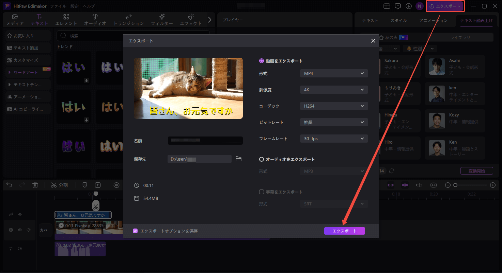Viewport: 502px width, 273px height.
Task: Open the ファイル menu
Action: point(58,6)
